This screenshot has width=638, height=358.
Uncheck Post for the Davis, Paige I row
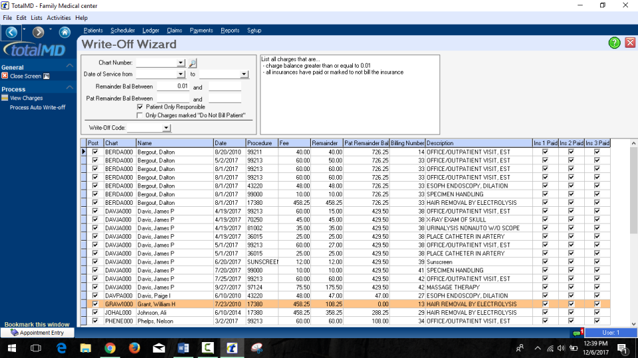click(x=95, y=296)
